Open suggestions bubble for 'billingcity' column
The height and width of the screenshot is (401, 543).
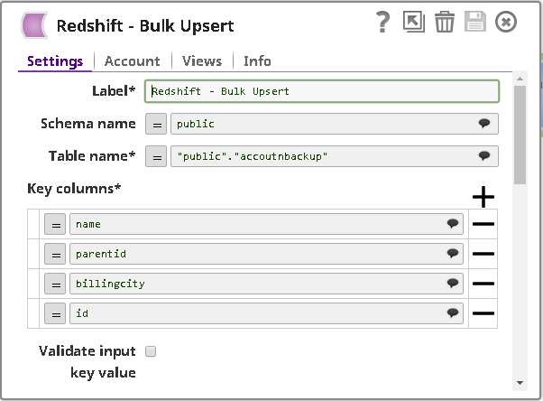pyautogui.click(x=453, y=283)
